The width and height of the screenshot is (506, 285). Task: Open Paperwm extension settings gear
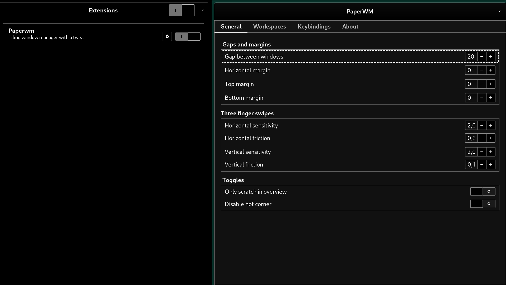167,36
